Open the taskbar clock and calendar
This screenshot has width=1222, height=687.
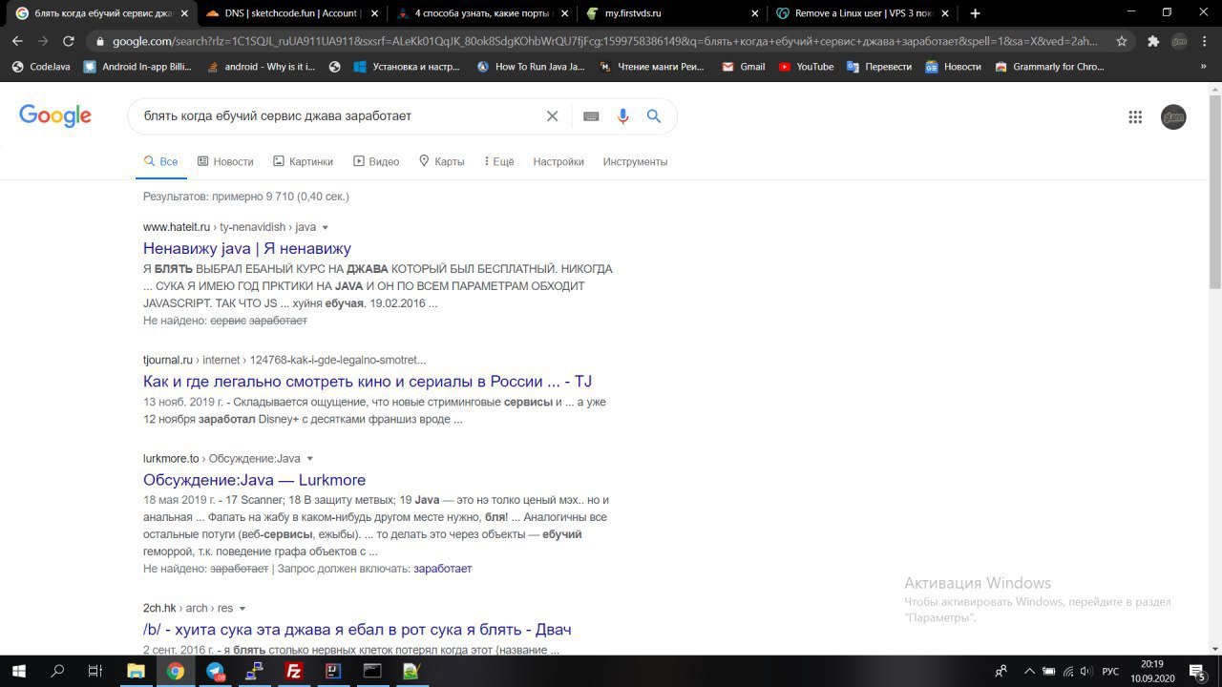1152,671
